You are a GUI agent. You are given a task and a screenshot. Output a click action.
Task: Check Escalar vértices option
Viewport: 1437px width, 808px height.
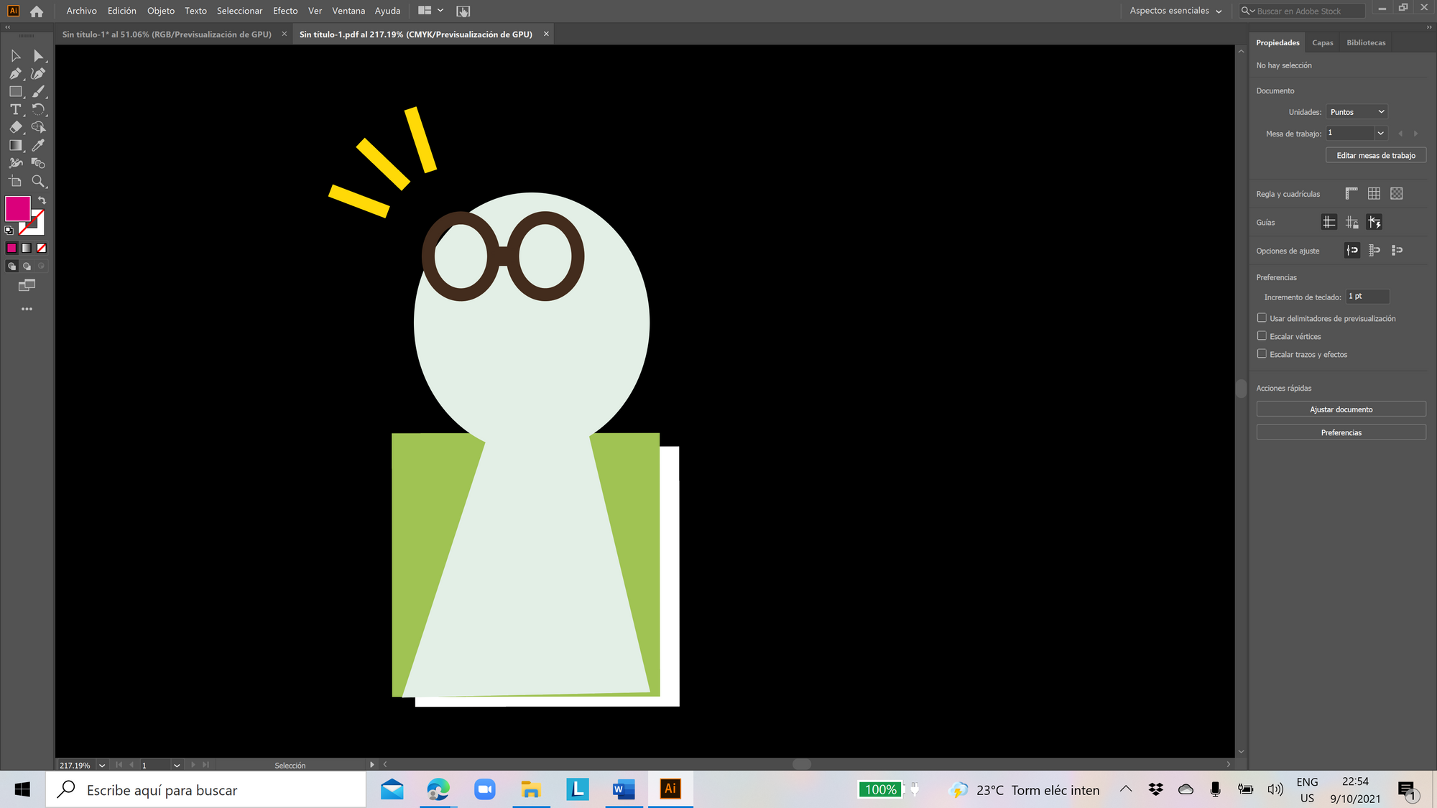pyautogui.click(x=1262, y=335)
